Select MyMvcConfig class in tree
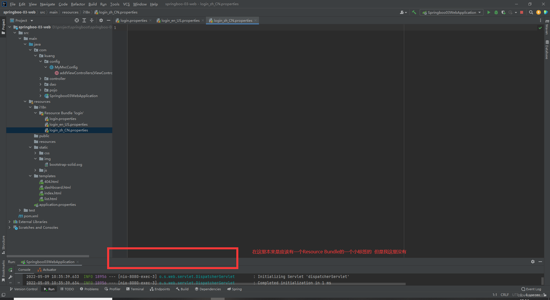Image resolution: width=550 pixels, height=300 pixels. point(66,67)
